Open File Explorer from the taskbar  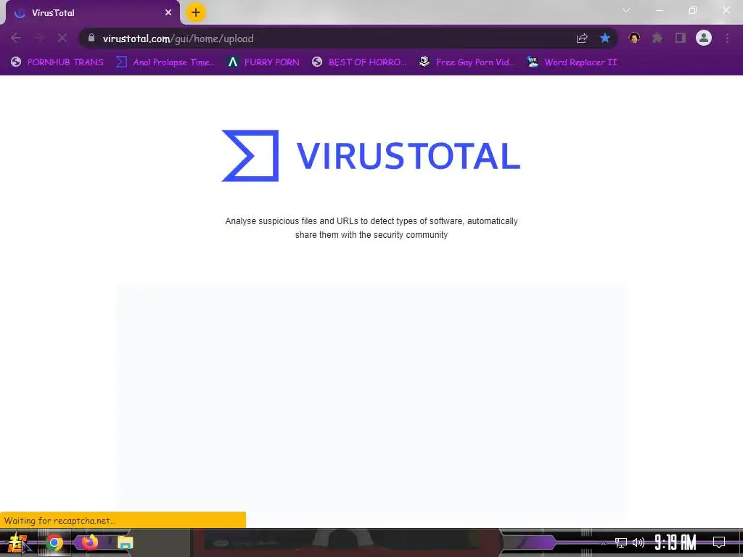pyautogui.click(x=125, y=542)
